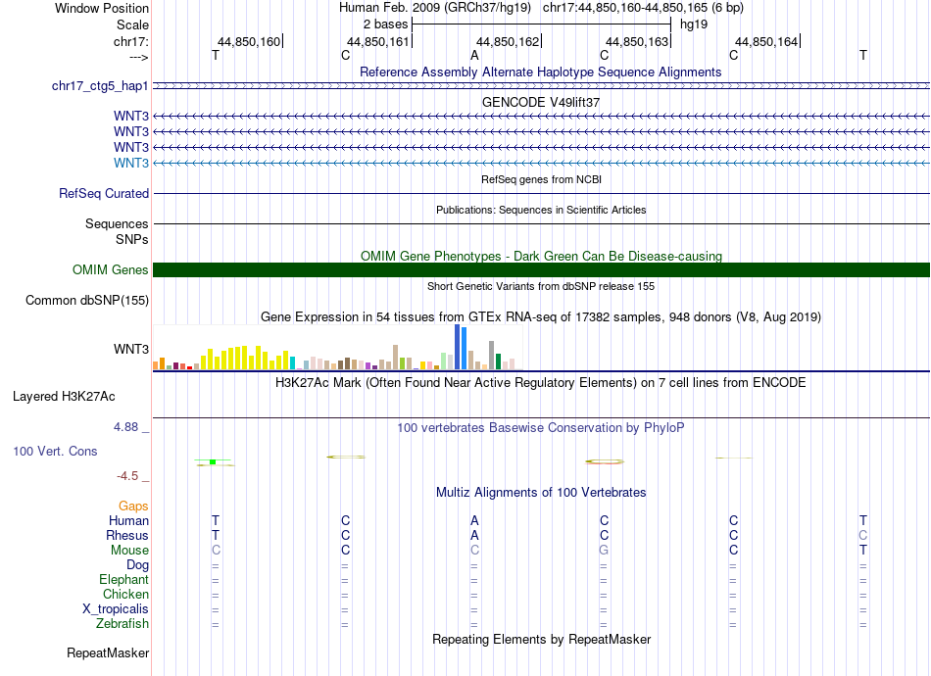
Task: Click the GENCODE V49lift37 track title
Action: 541,102
